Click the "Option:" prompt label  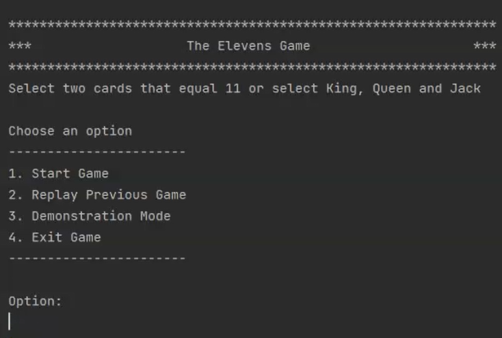tap(35, 301)
